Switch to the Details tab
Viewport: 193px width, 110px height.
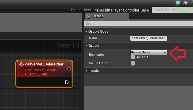pos(107,16)
